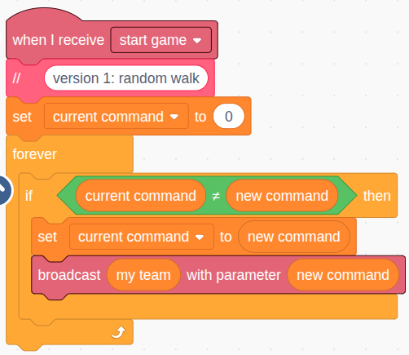Click the 'new command' parameter of the broadcast block
The height and width of the screenshot is (355, 409).
343,275
